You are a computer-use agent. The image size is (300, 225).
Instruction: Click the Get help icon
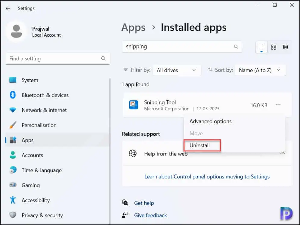tap(125, 202)
